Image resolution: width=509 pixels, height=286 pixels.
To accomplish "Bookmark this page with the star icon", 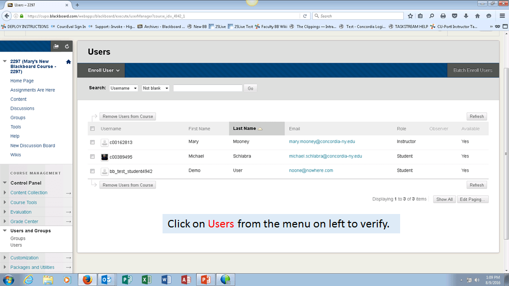I will (410, 16).
